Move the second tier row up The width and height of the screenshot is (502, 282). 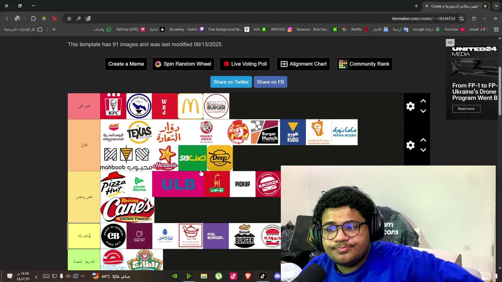click(423, 140)
